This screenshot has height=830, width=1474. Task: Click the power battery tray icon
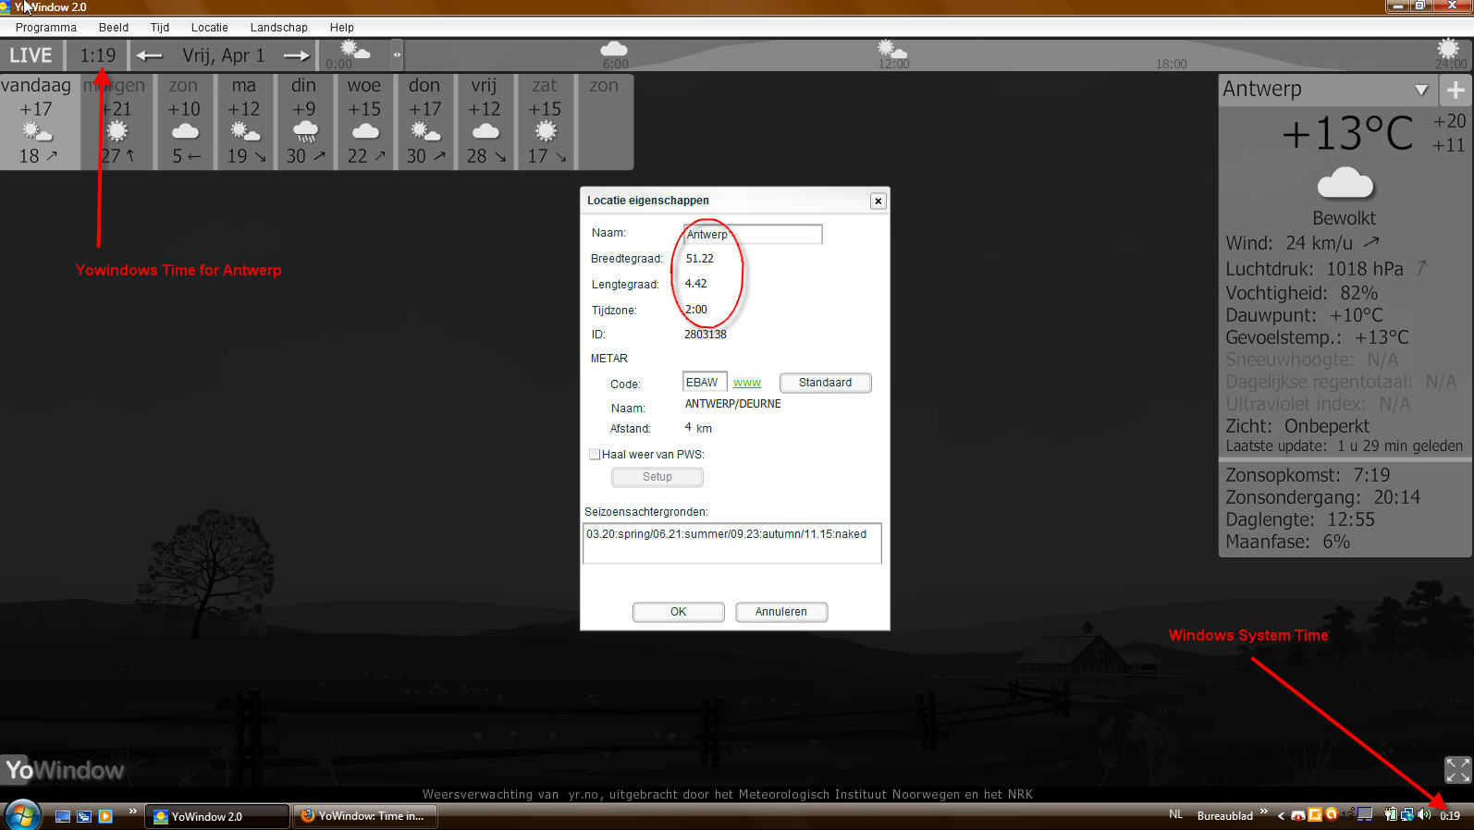pyautogui.click(x=1390, y=814)
